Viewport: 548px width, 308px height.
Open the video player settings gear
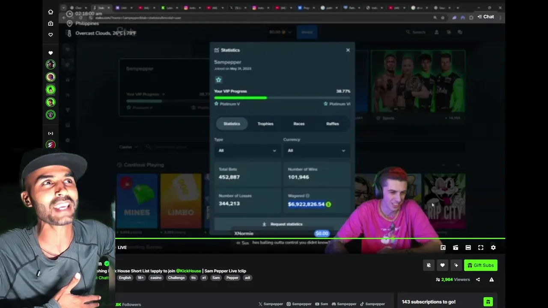coord(493,248)
